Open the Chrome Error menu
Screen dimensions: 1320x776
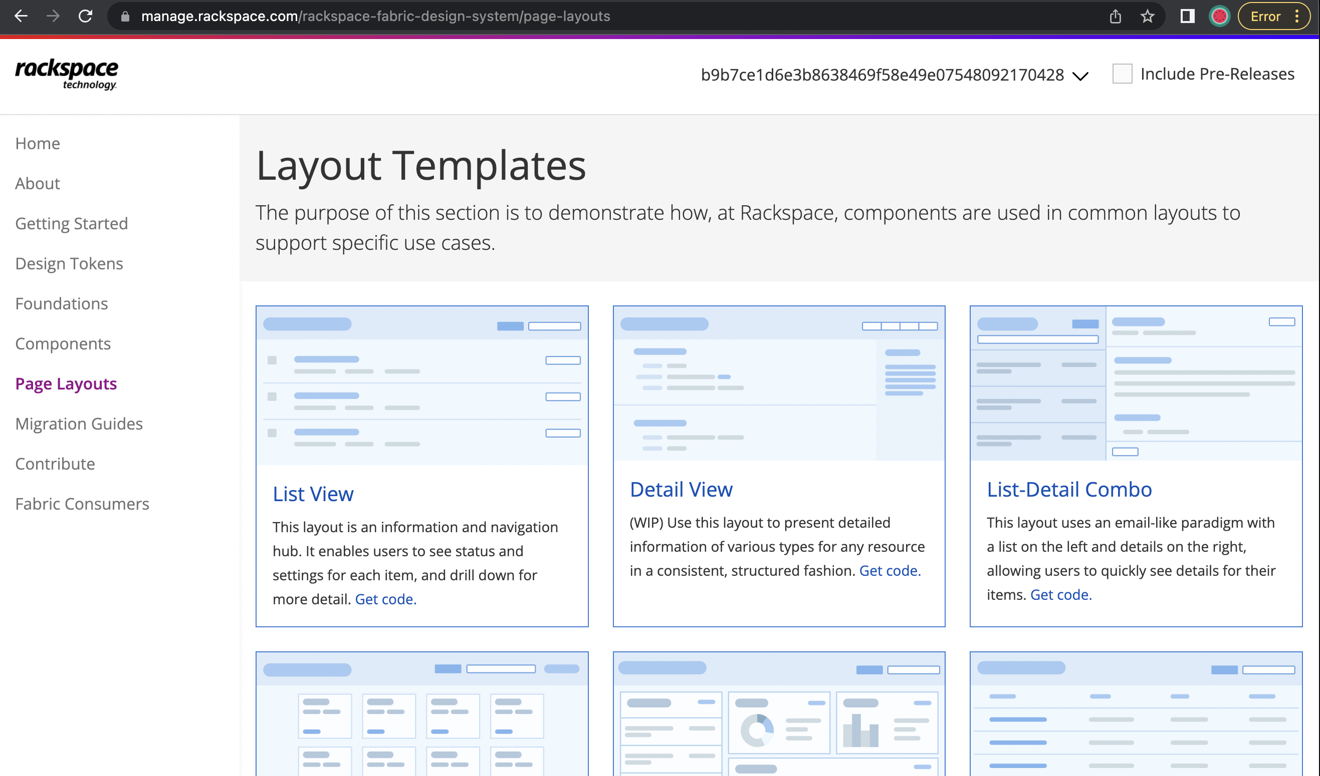pyautogui.click(x=1273, y=16)
